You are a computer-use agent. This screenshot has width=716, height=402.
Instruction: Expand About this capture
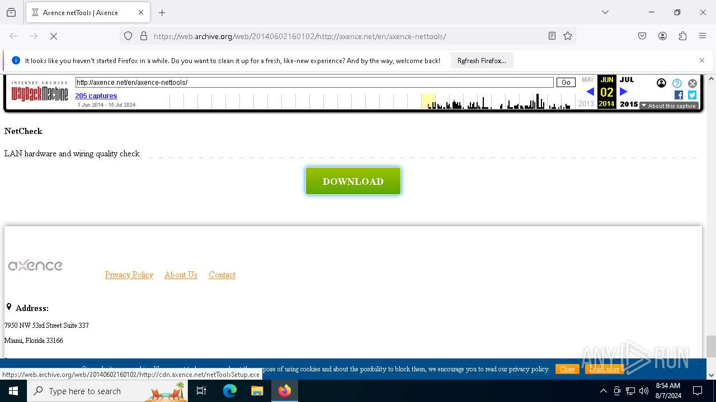point(669,106)
